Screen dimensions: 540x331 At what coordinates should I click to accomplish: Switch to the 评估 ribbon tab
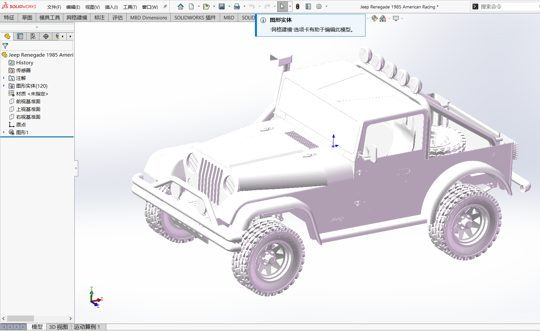(118, 17)
